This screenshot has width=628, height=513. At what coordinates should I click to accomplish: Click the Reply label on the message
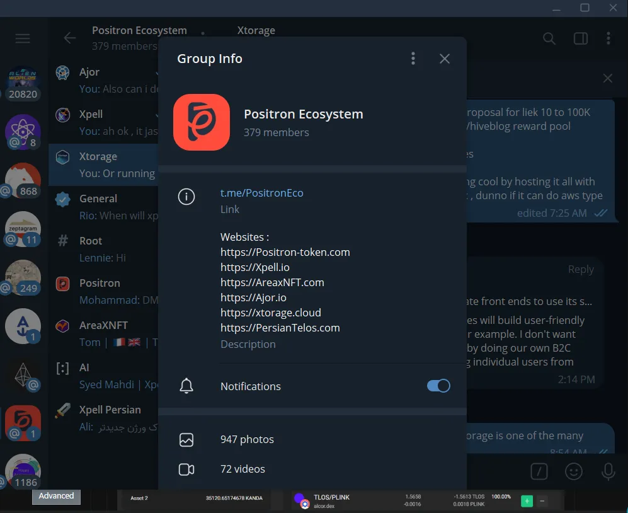[x=581, y=269]
